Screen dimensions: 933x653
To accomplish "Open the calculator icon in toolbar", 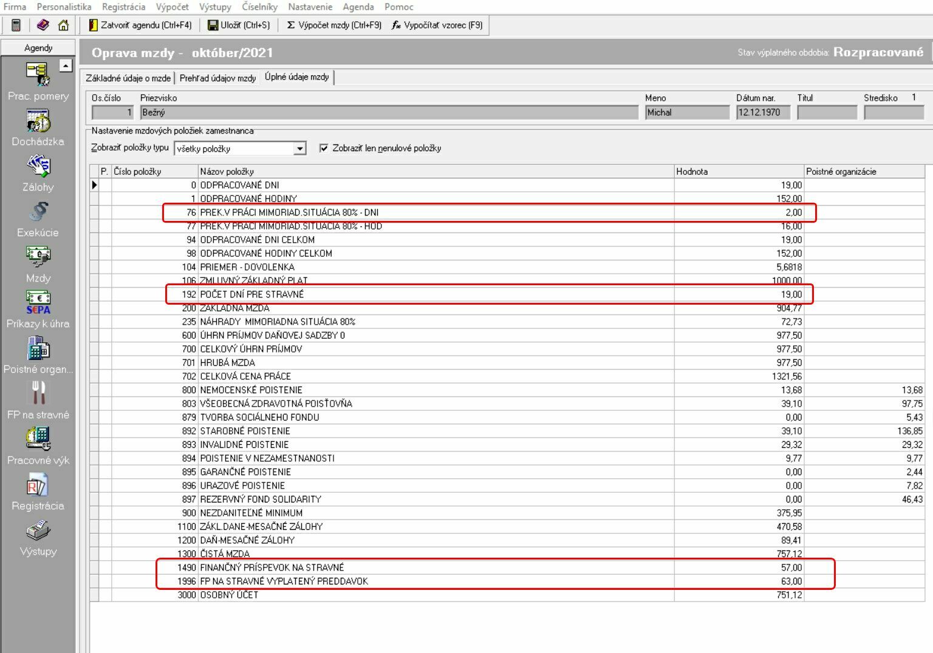I will (x=16, y=25).
